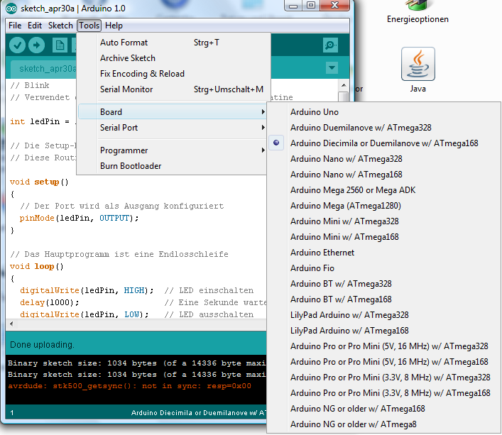Choose Arduino BT w/ ATmega328
502x435 pixels.
click(x=384, y=284)
